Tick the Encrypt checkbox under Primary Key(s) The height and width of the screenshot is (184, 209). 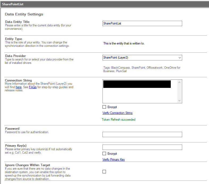pos(104,154)
